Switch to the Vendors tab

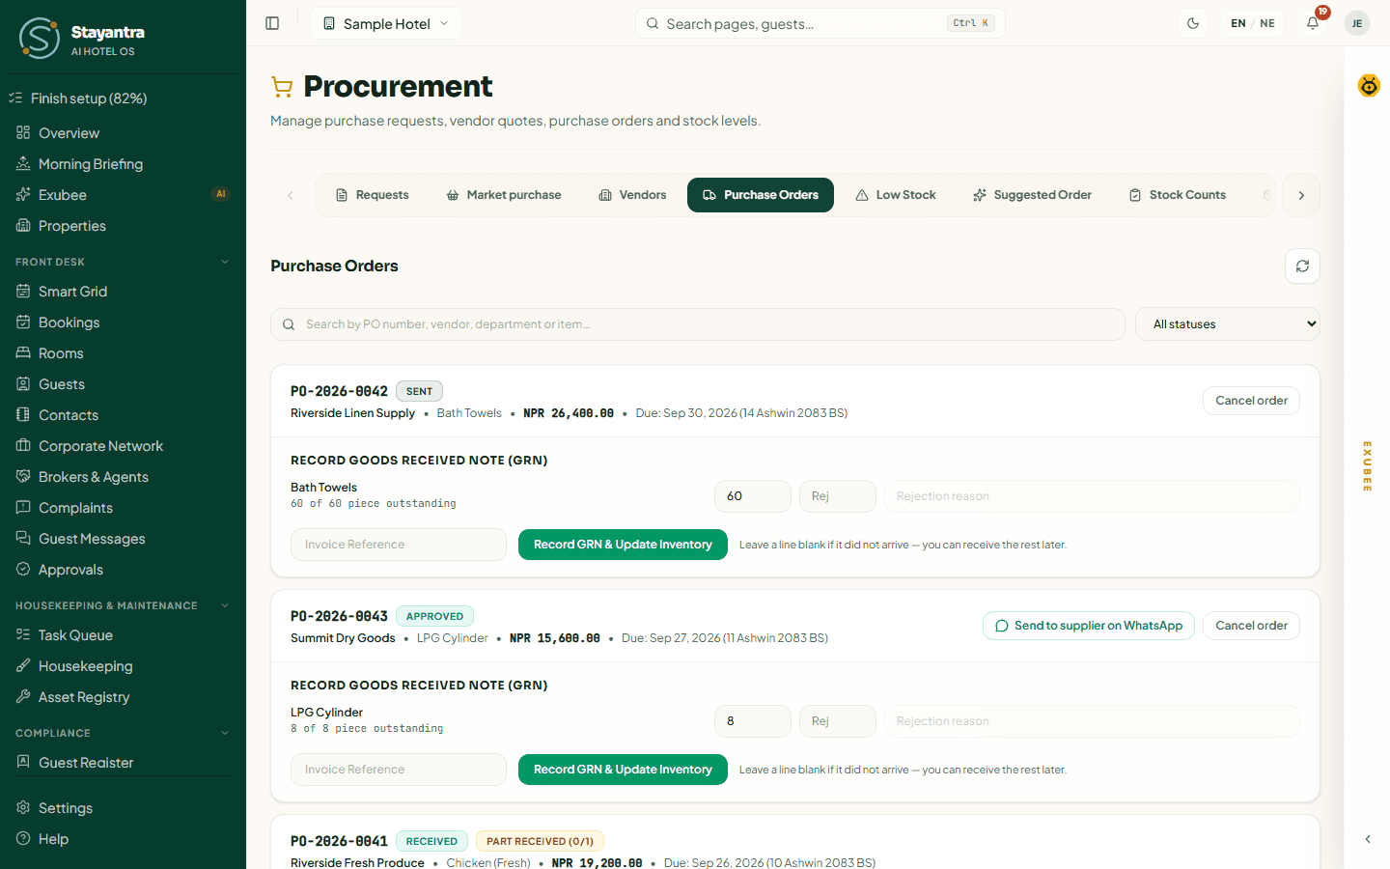[x=632, y=195]
